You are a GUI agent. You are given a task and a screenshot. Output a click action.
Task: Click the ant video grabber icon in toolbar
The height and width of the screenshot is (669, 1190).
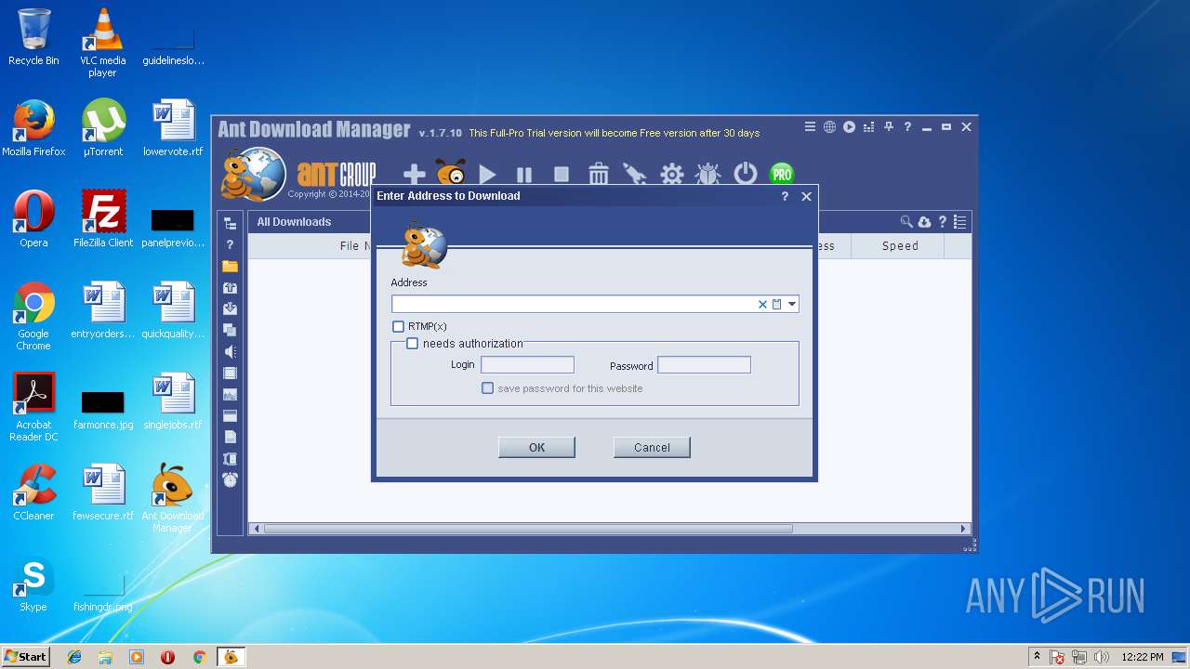click(451, 174)
